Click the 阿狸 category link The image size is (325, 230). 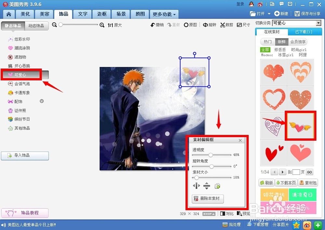pos(303,55)
